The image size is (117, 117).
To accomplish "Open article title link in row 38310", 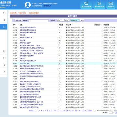I will [28, 30].
